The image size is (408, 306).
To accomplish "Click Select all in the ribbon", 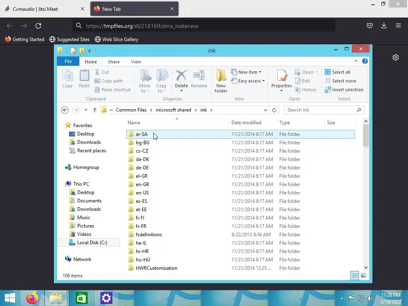I will click(337, 72).
